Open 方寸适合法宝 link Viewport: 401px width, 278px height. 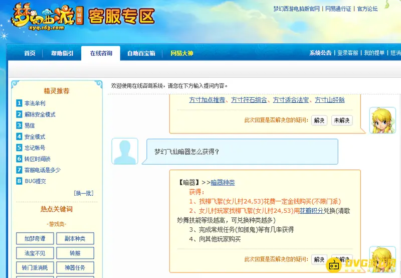[291, 100]
